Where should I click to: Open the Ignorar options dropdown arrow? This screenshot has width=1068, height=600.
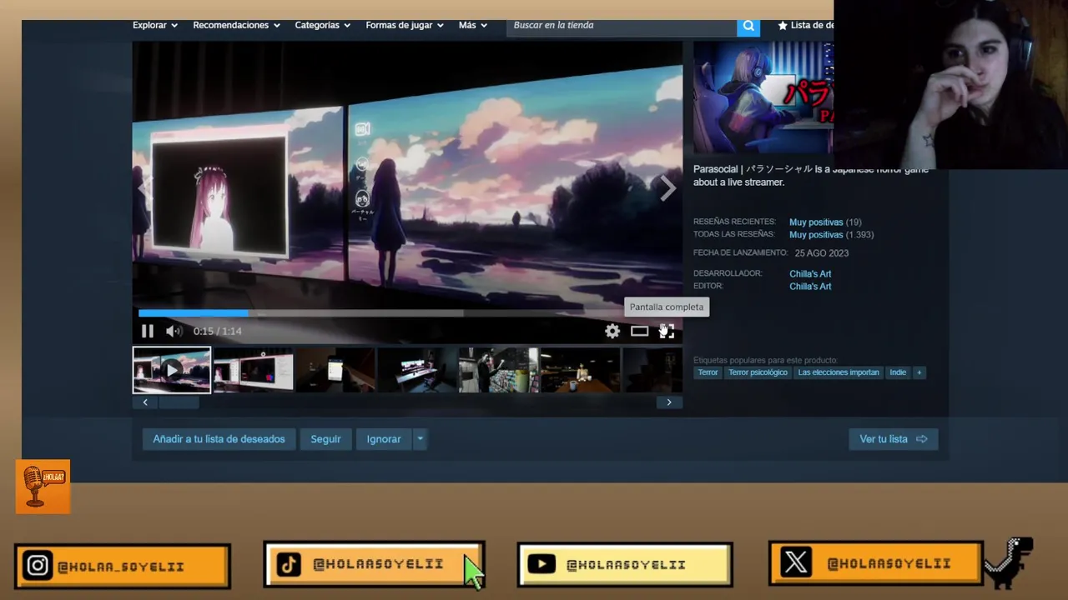point(420,439)
